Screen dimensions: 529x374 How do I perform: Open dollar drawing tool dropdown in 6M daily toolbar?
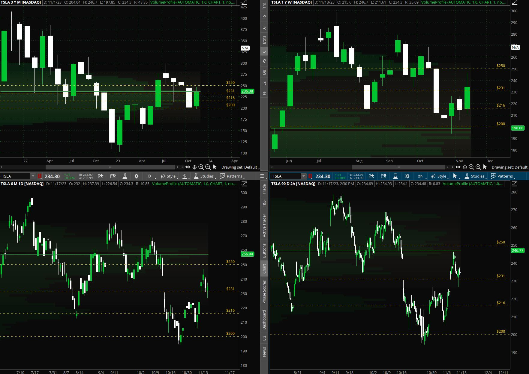click(185, 176)
